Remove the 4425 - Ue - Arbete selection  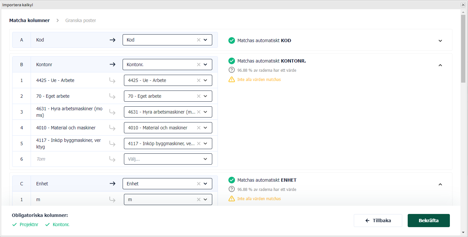point(198,80)
